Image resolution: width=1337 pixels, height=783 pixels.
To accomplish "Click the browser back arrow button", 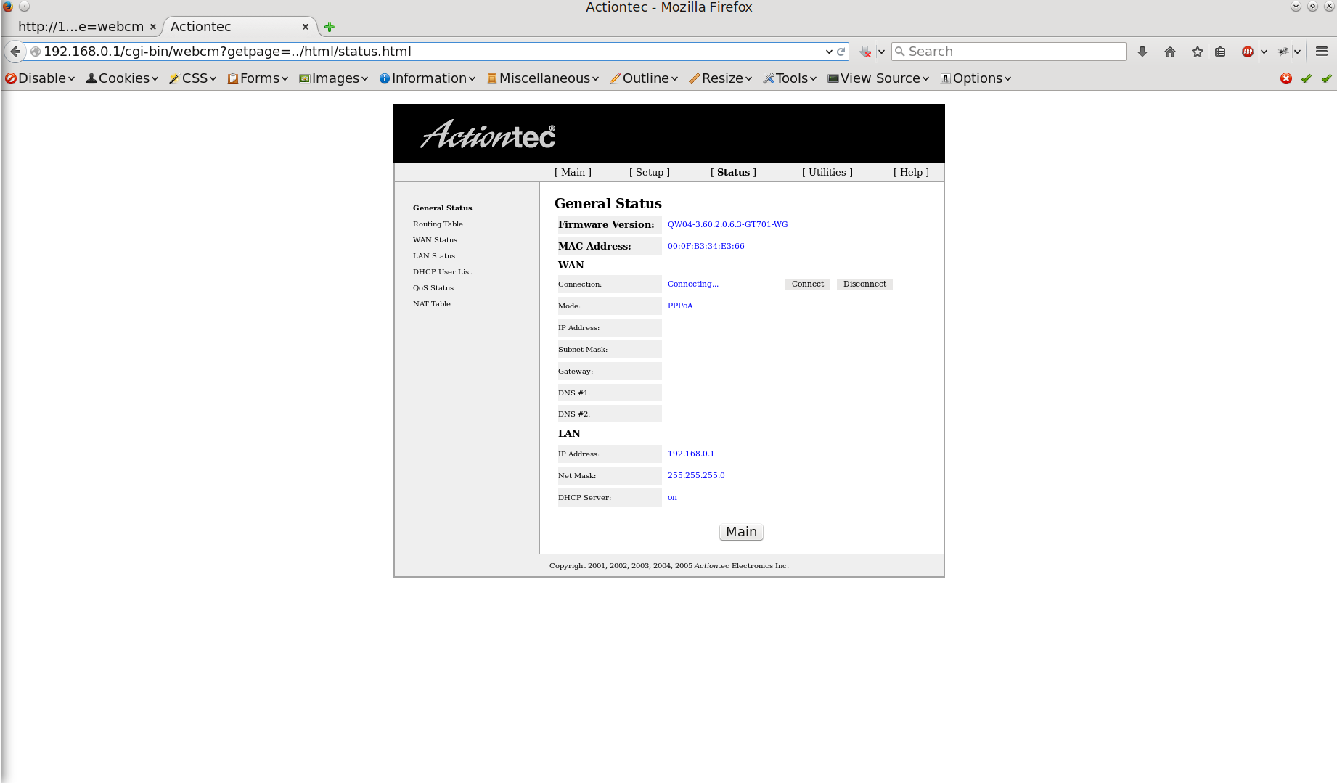I will coord(15,52).
